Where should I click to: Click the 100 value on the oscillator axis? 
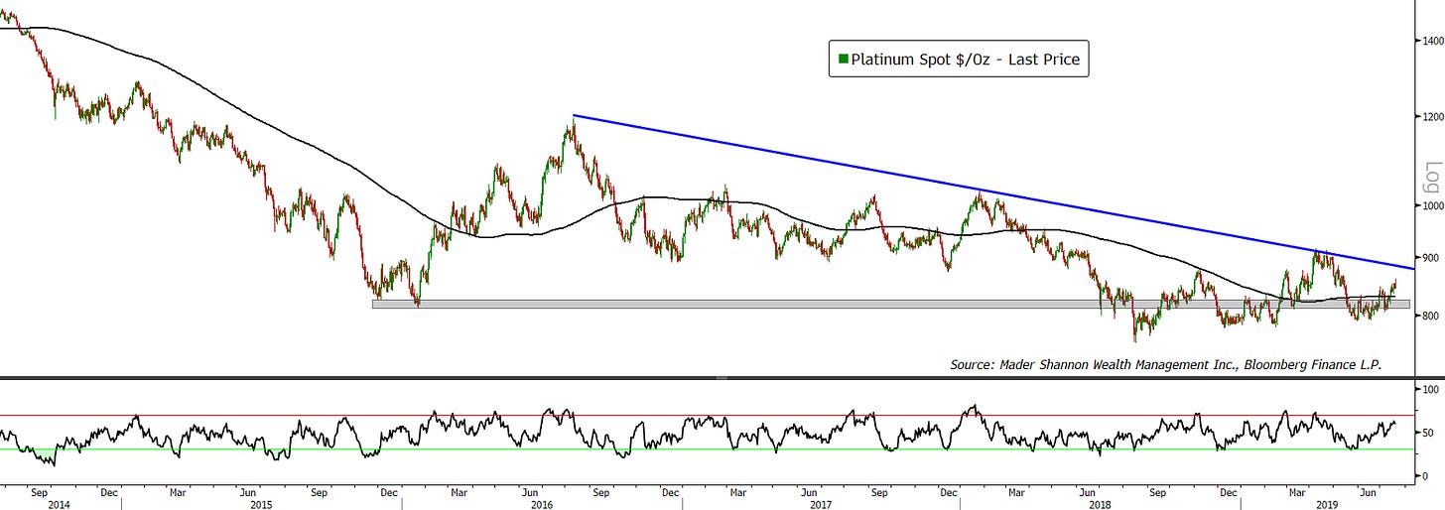click(x=1430, y=389)
